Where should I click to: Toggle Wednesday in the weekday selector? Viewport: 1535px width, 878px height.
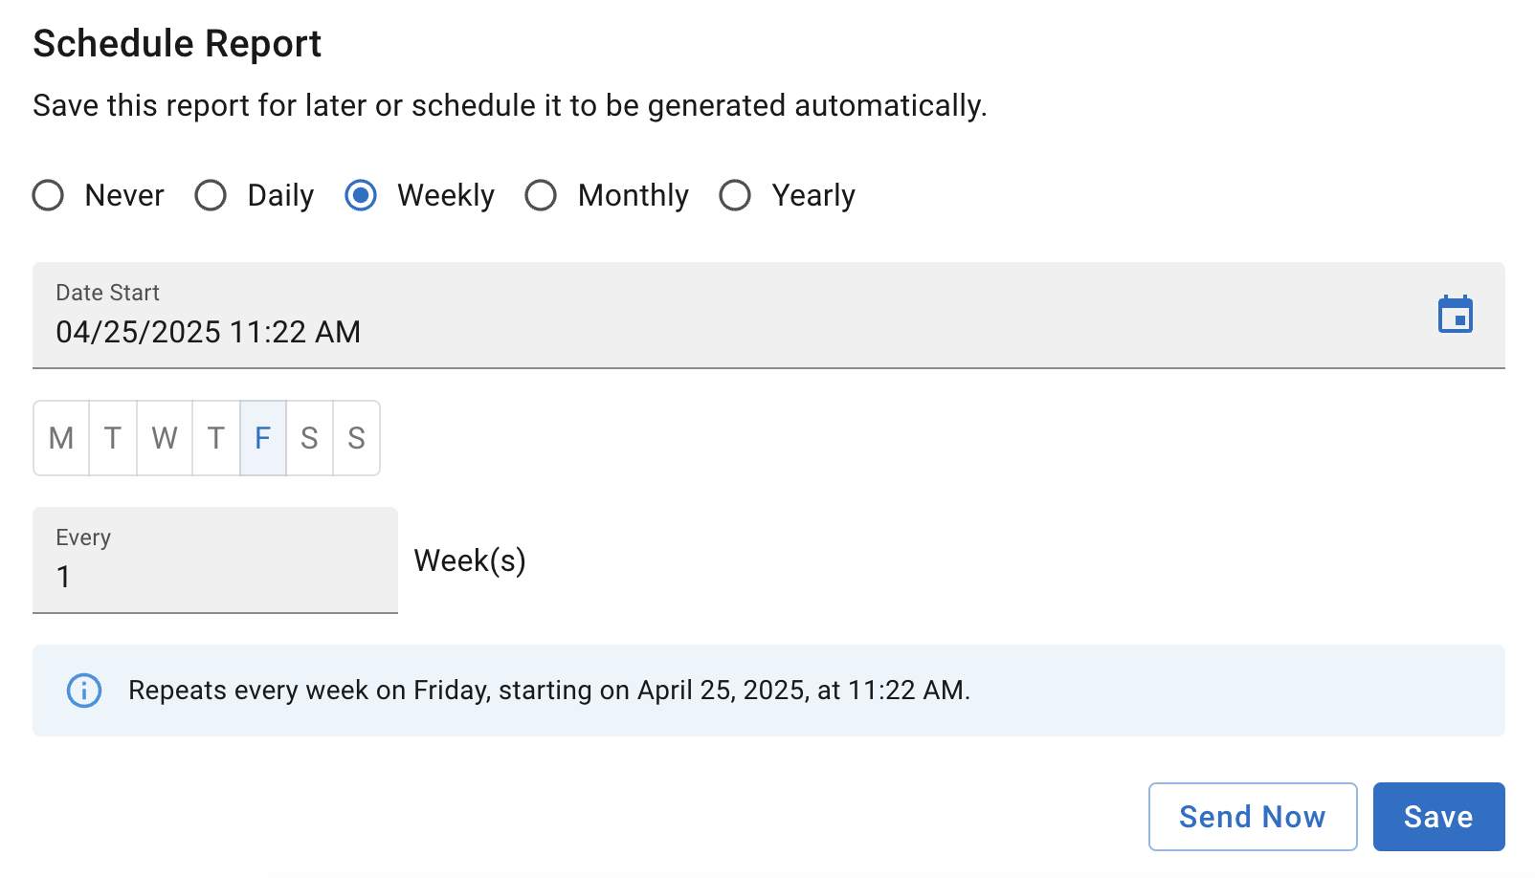[x=164, y=438]
